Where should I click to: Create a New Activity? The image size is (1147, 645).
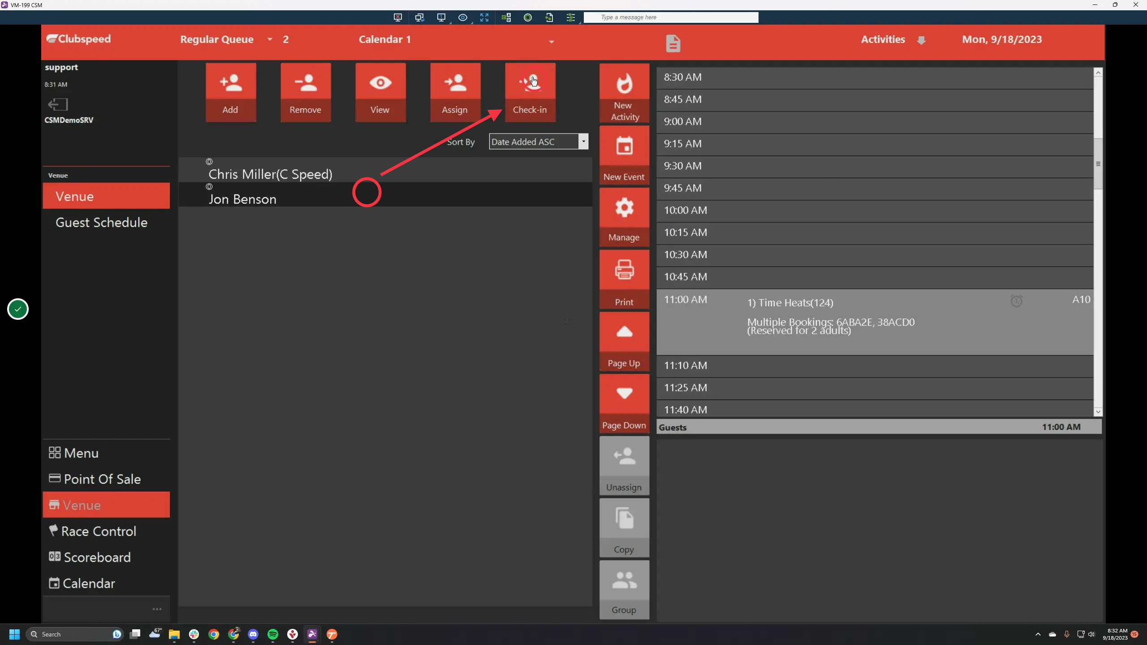click(624, 93)
